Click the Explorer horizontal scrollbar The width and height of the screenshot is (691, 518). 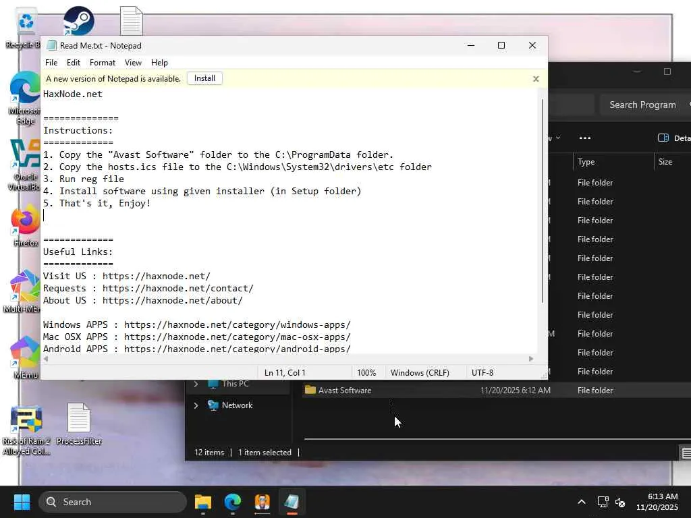point(497,438)
